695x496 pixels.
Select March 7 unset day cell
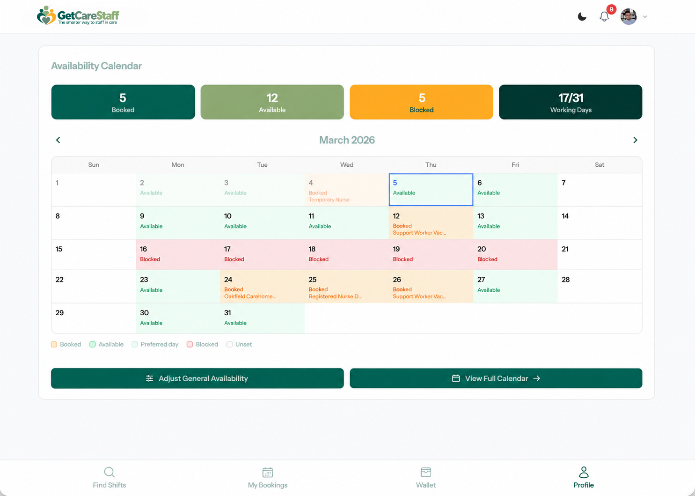click(600, 190)
